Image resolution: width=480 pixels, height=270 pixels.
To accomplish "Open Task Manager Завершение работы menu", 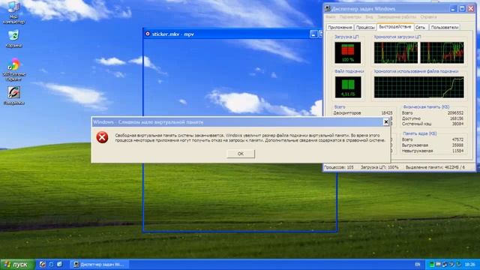I will 397,17.
